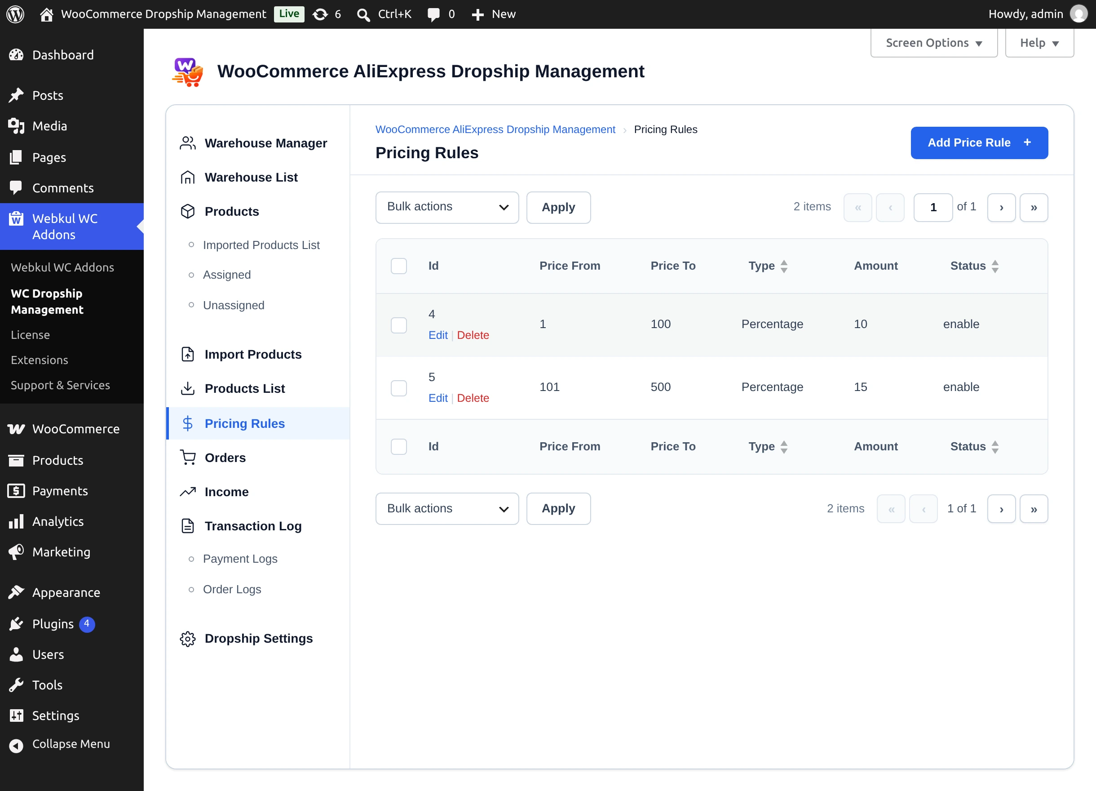Click the search magnifier icon

363,15
